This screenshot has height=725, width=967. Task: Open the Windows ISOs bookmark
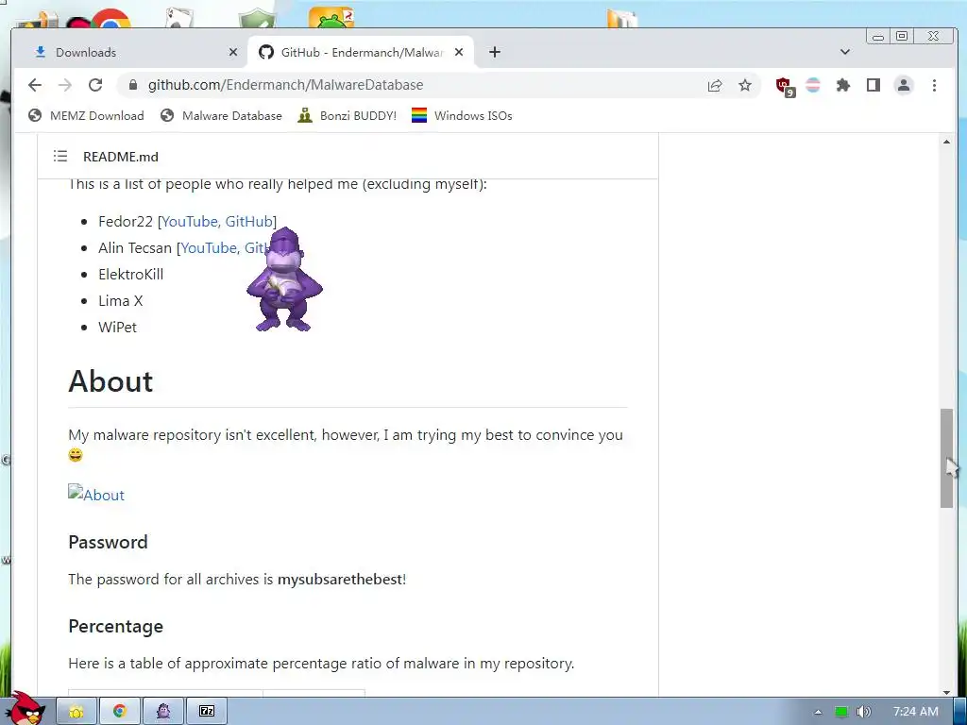pos(462,116)
